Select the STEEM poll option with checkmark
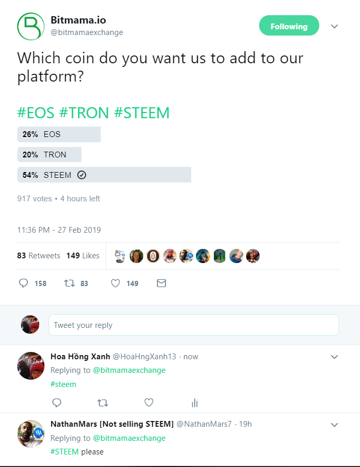 pyautogui.click(x=104, y=175)
